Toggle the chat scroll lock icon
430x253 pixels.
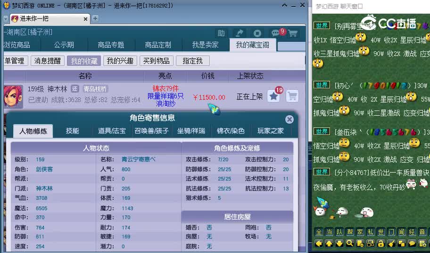tap(381, 243)
